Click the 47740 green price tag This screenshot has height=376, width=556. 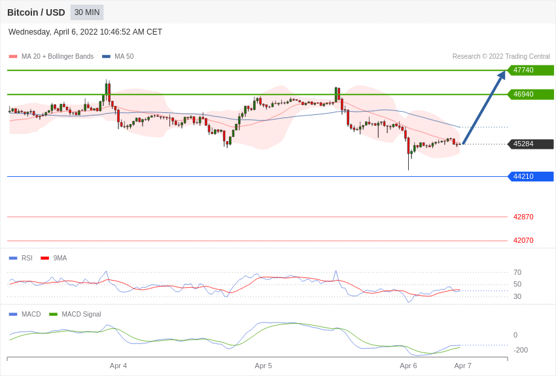[x=531, y=70]
